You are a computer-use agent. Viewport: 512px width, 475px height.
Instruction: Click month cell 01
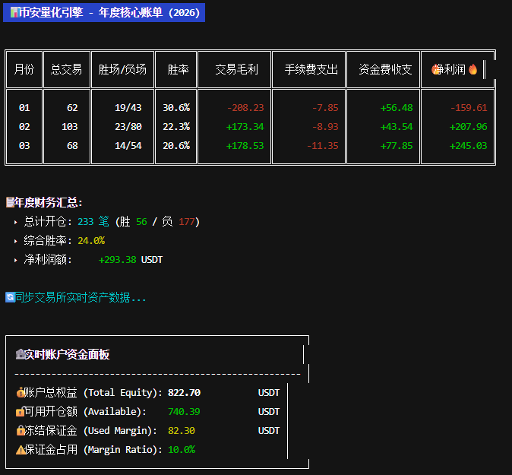pyautogui.click(x=24, y=107)
